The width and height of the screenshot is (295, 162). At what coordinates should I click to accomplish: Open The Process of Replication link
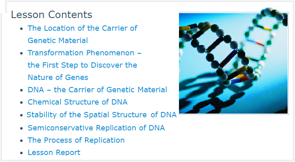point(76,140)
